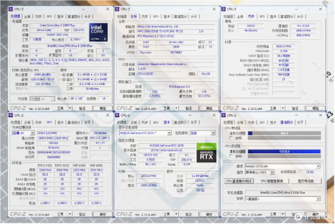The height and width of the screenshot is (224, 335).
Task: Open the NVIDIA GeForce RTX 5070 device dropdown
Action: (x=145, y=133)
